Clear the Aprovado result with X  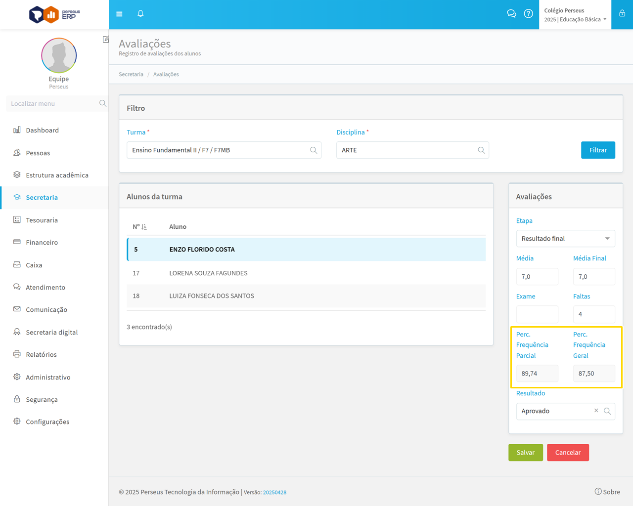point(596,411)
